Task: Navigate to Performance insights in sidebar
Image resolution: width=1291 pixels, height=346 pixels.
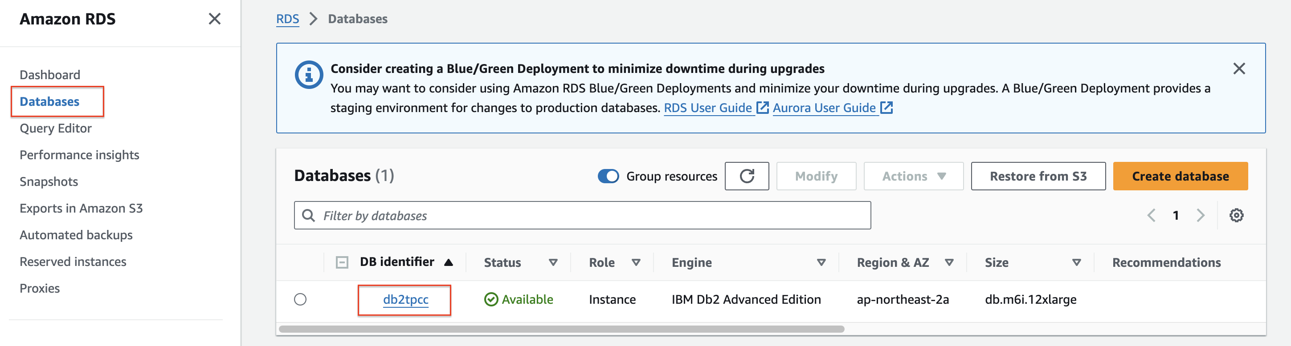Action: (79, 155)
